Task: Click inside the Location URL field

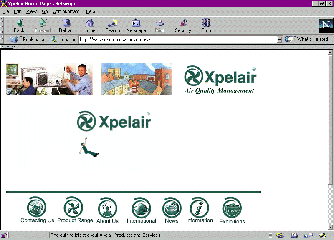Action: pos(178,40)
